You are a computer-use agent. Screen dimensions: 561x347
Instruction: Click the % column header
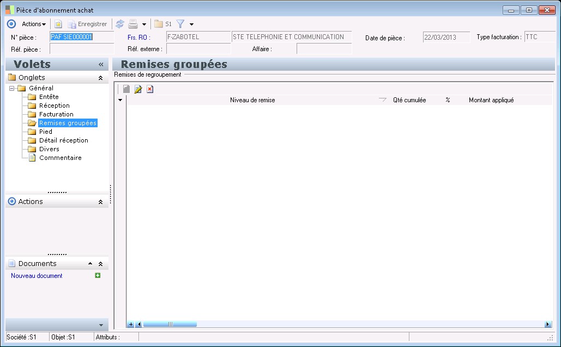(x=448, y=100)
